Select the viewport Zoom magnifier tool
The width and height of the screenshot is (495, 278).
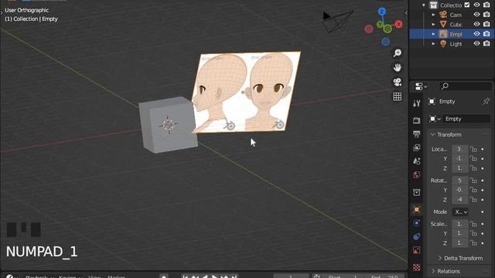point(397,53)
